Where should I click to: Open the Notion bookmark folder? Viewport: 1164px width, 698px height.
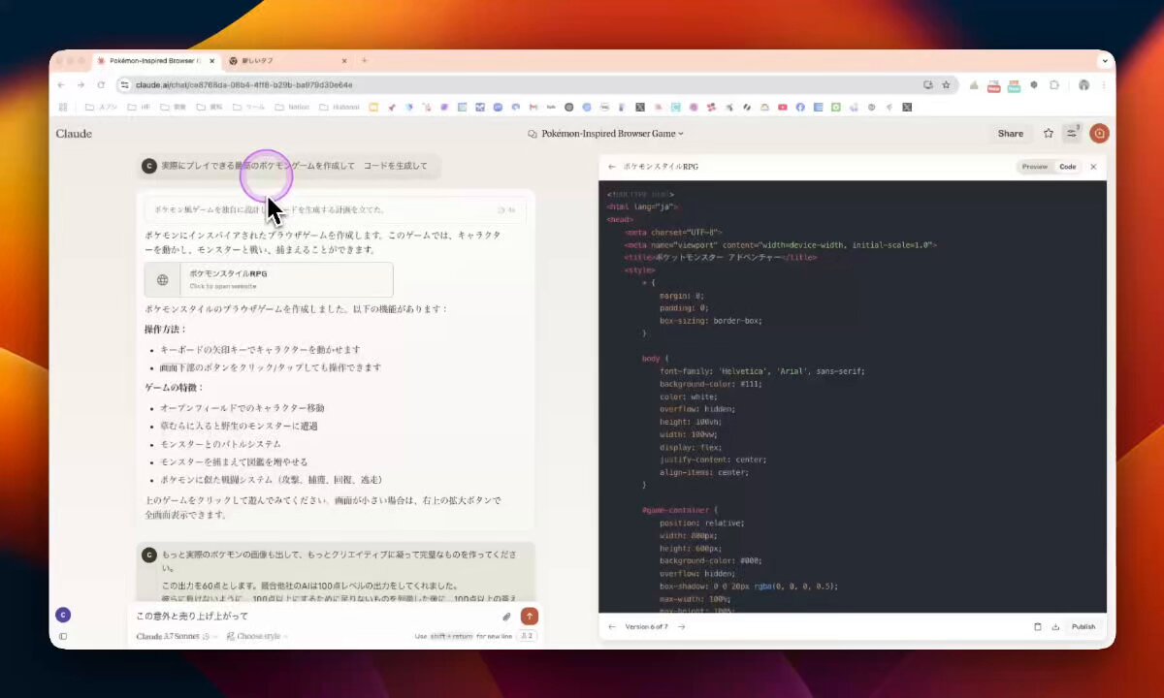pyautogui.click(x=292, y=107)
